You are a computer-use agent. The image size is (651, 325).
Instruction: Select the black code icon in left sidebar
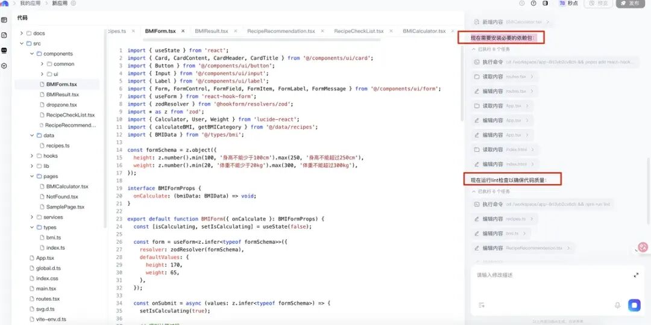point(4,50)
